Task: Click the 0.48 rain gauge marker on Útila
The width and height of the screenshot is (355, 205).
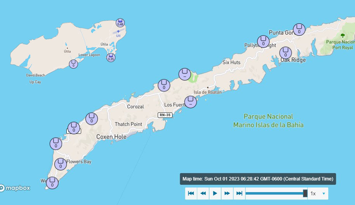Action: tap(120, 23)
